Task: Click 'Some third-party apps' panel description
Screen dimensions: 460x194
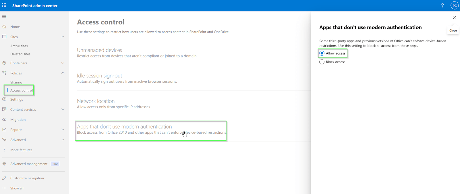Action: tap(383, 43)
